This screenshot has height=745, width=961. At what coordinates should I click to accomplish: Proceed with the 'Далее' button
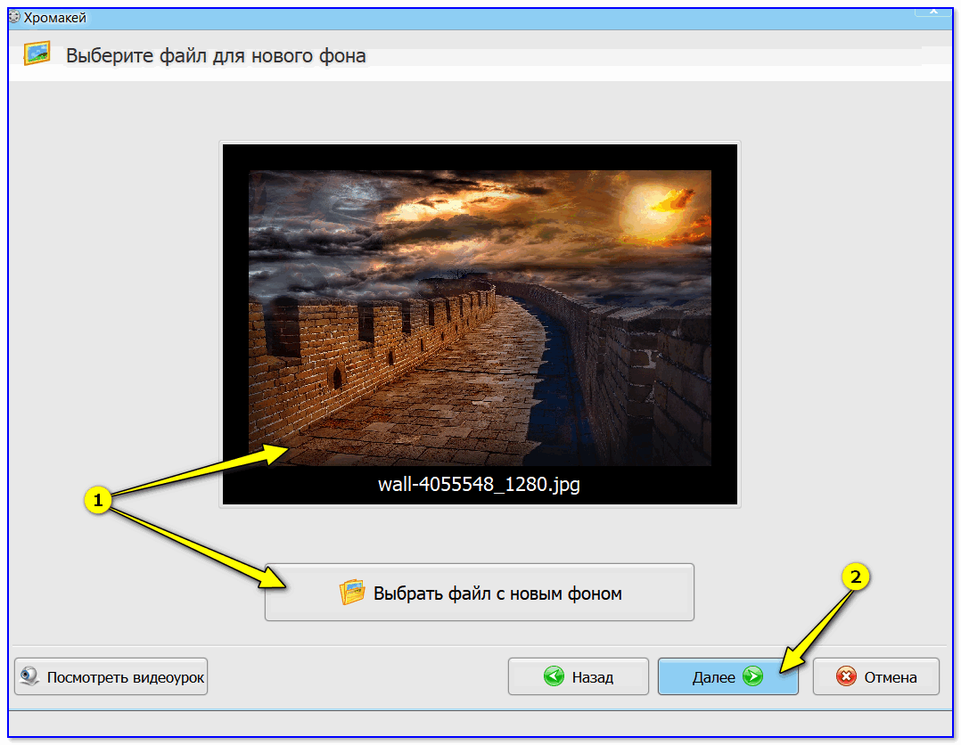coord(727,677)
